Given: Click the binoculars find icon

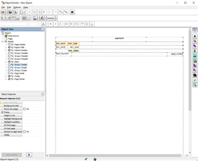Looking at the screenshot, I should click(72, 12).
